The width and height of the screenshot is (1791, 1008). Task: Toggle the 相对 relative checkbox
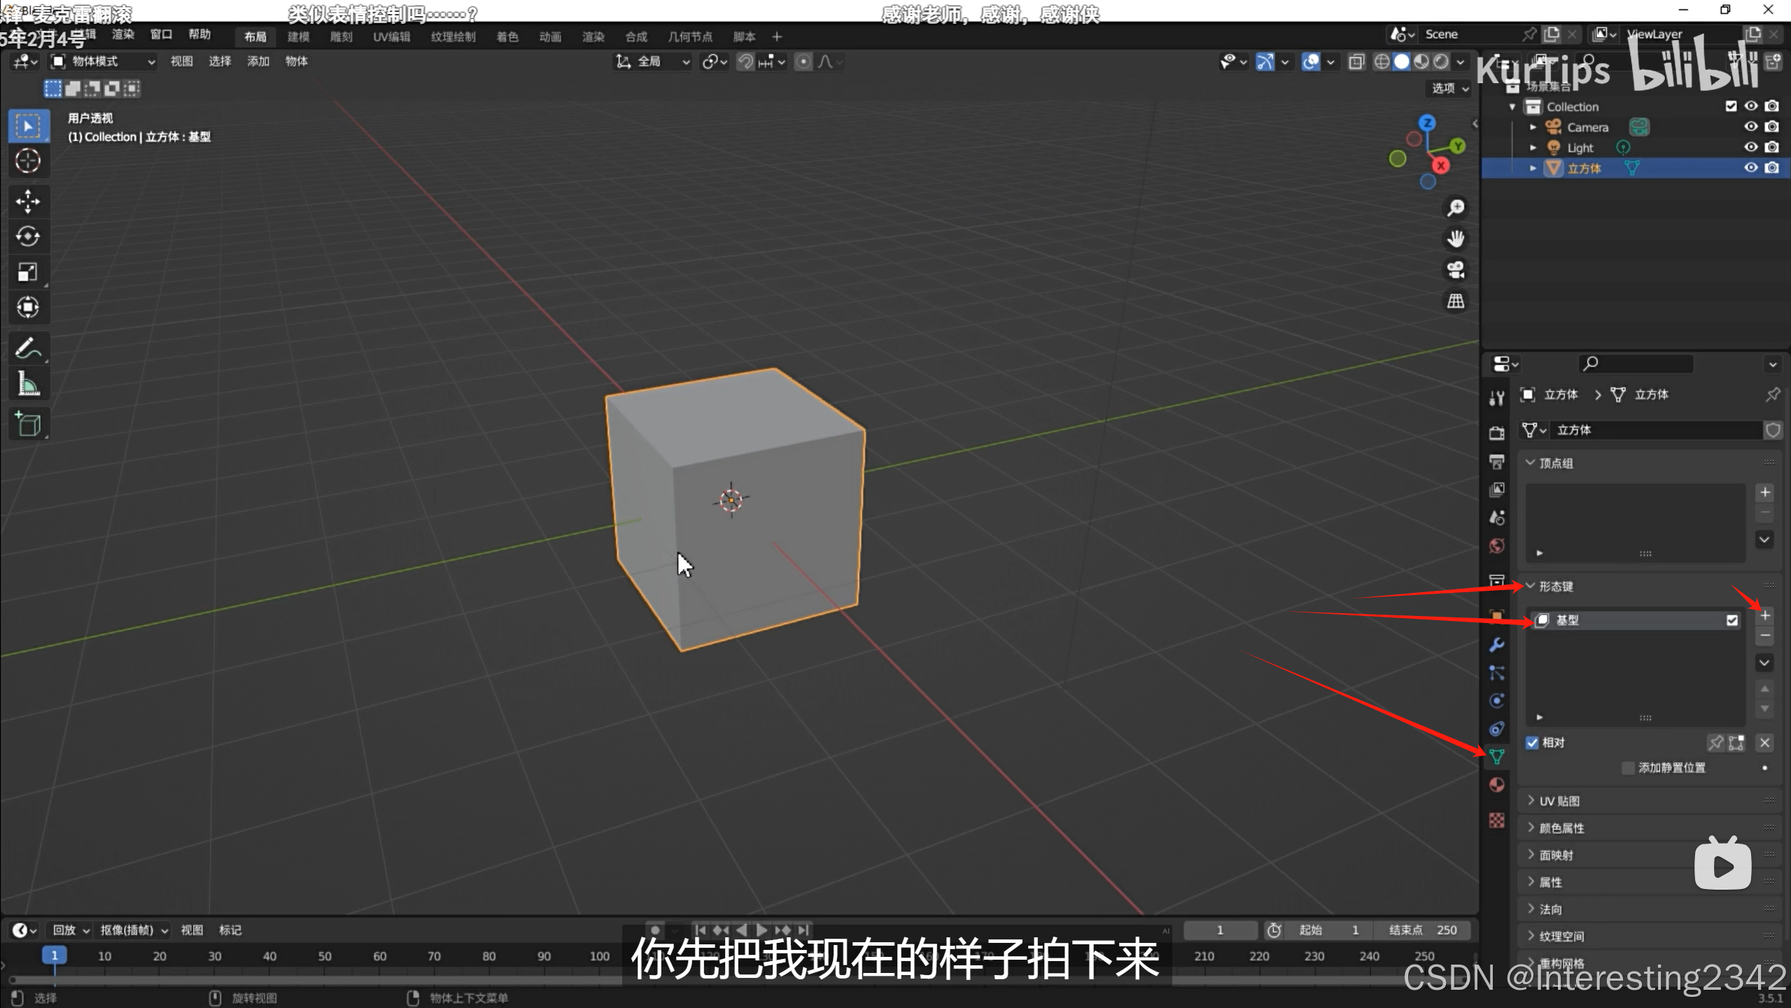pos(1532,743)
